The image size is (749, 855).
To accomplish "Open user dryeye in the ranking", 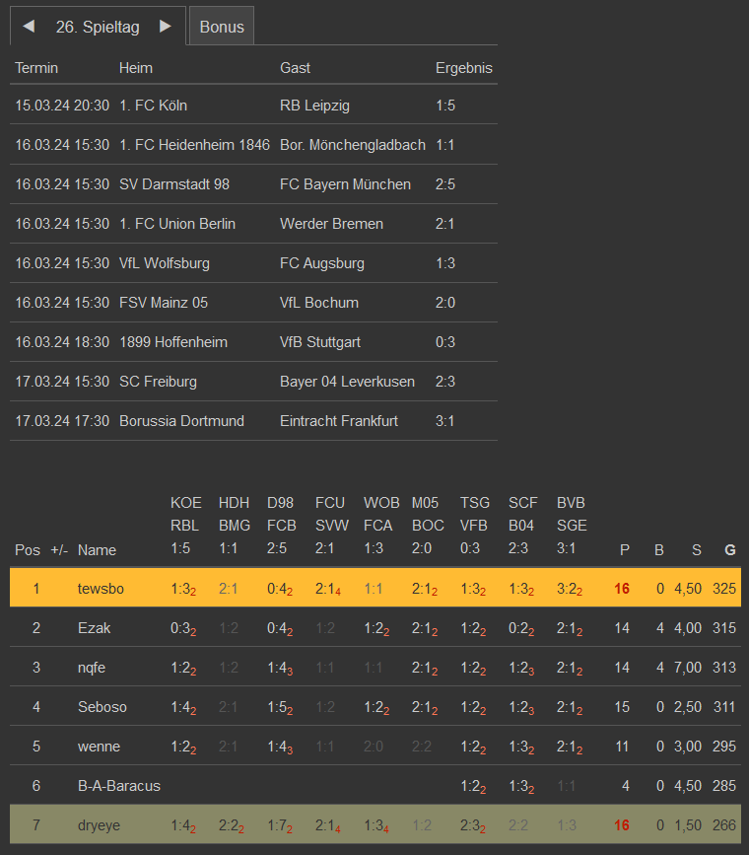I will (x=99, y=825).
